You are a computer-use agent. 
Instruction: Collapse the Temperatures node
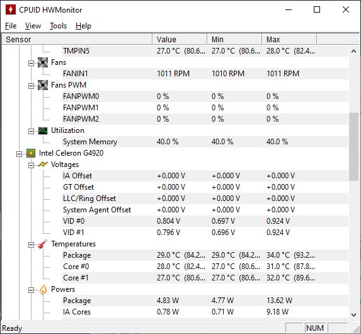[x=31, y=245]
